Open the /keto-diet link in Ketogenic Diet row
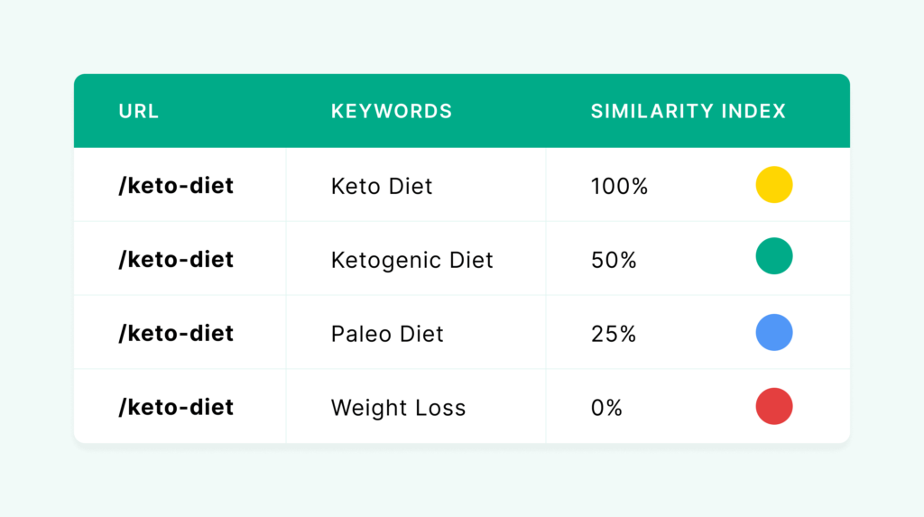The width and height of the screenshot is (924, 517). (176, 260)
